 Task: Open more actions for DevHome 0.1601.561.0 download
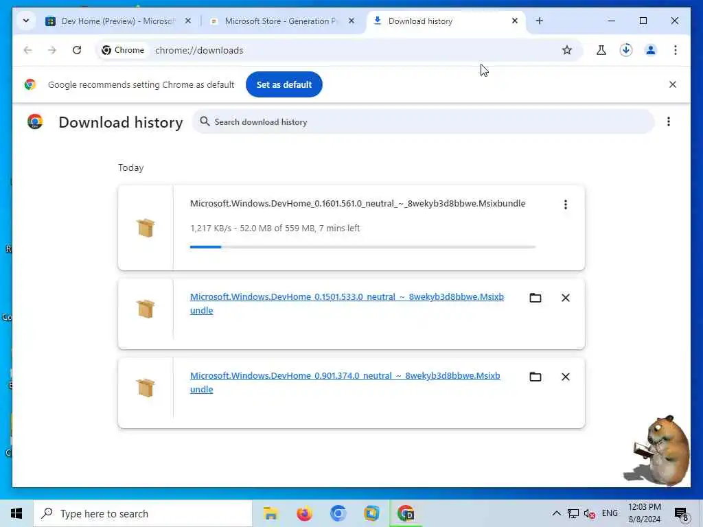pyautogui.click(x=566, y=204)
